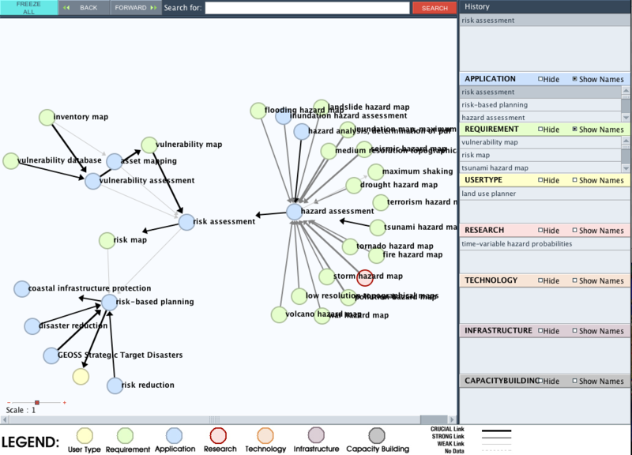Click the tsunami hazard map node
Viewport: 632px width, 455px height.
(x=377, y=227)
